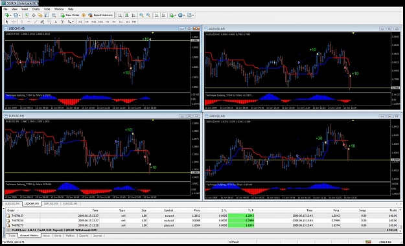Sort history by Order column header
Viewport: 405px width, 246px height.
[x=11, y=210]
